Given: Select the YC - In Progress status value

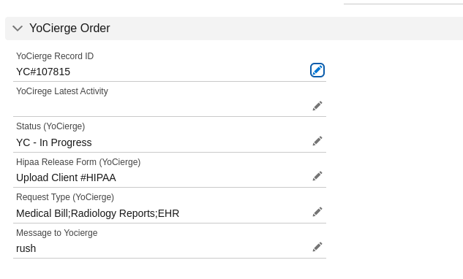Looking at the screenshot, I should click(54, 142).
